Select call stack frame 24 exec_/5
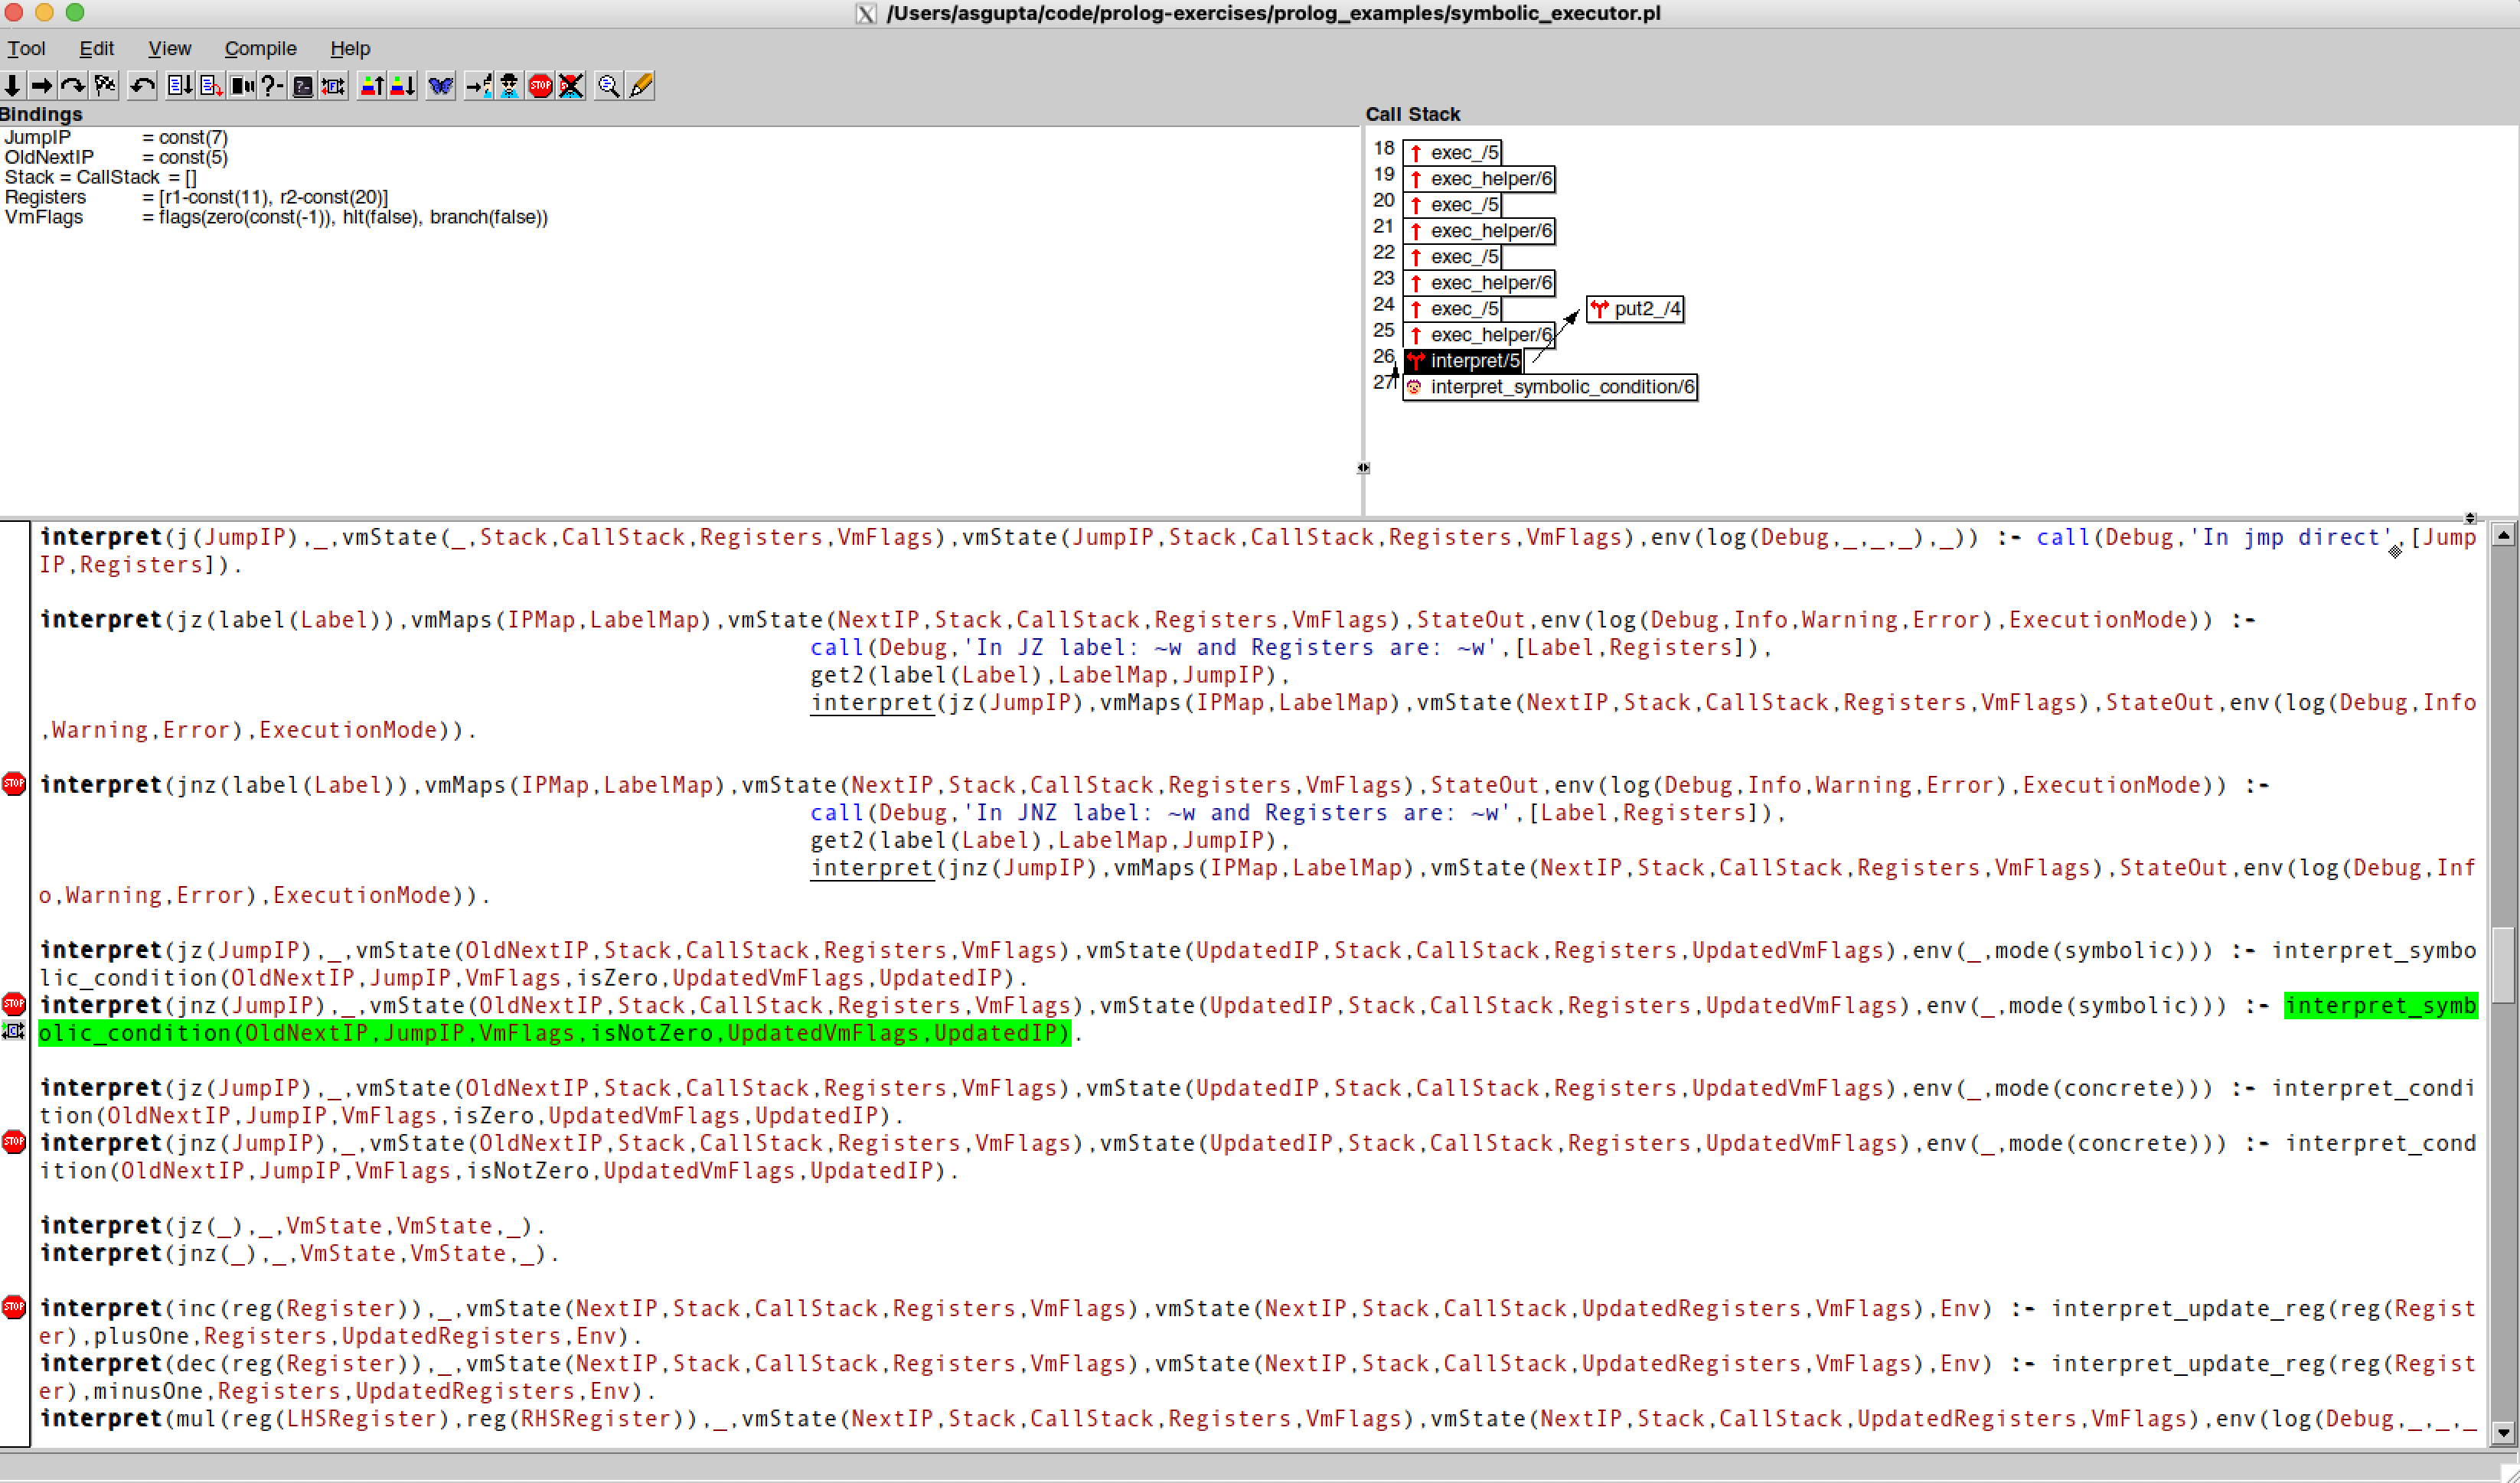Screen dimensions: 2520x1483 pos(1452,308)
